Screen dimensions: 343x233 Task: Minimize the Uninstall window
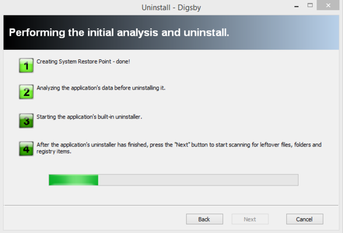tap(296, 7)
